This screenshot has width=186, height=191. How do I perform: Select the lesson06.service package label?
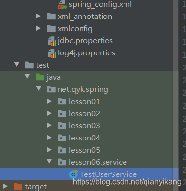pos(98,162)
